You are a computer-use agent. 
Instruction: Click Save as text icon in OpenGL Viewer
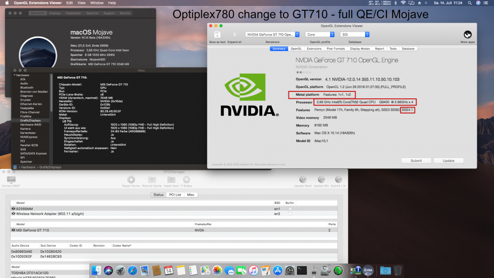pos(217,35)
